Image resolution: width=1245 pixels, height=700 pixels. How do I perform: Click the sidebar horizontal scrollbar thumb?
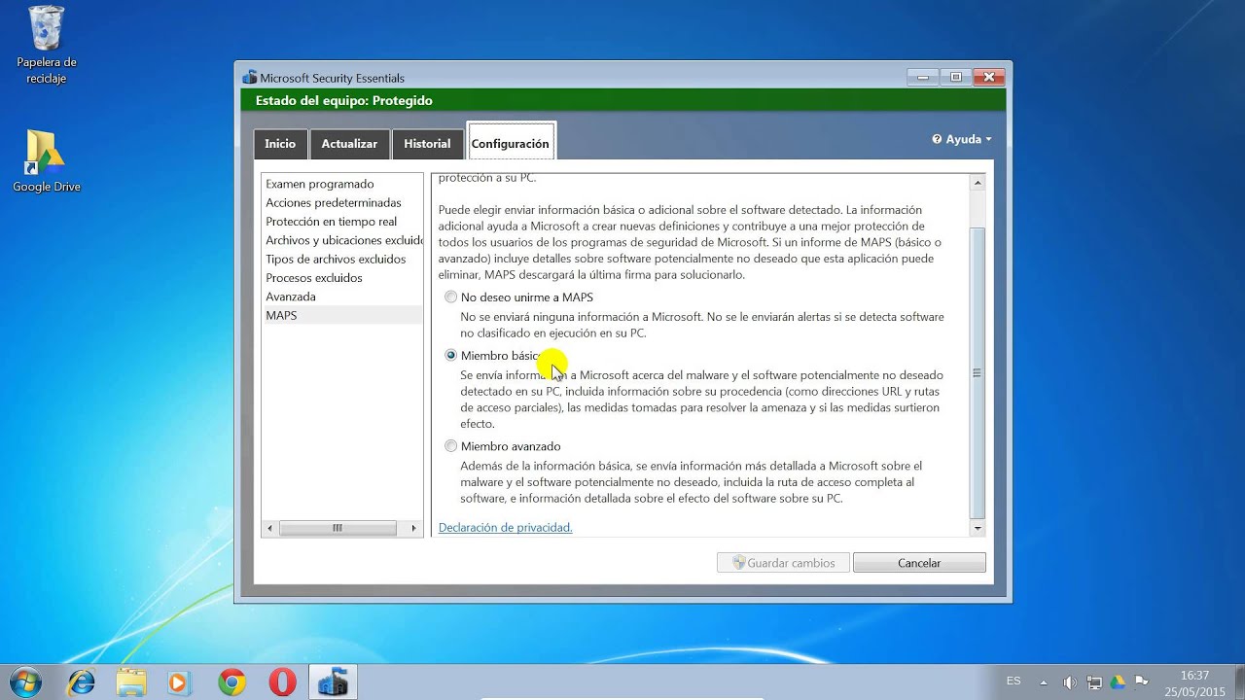[338, 528]
